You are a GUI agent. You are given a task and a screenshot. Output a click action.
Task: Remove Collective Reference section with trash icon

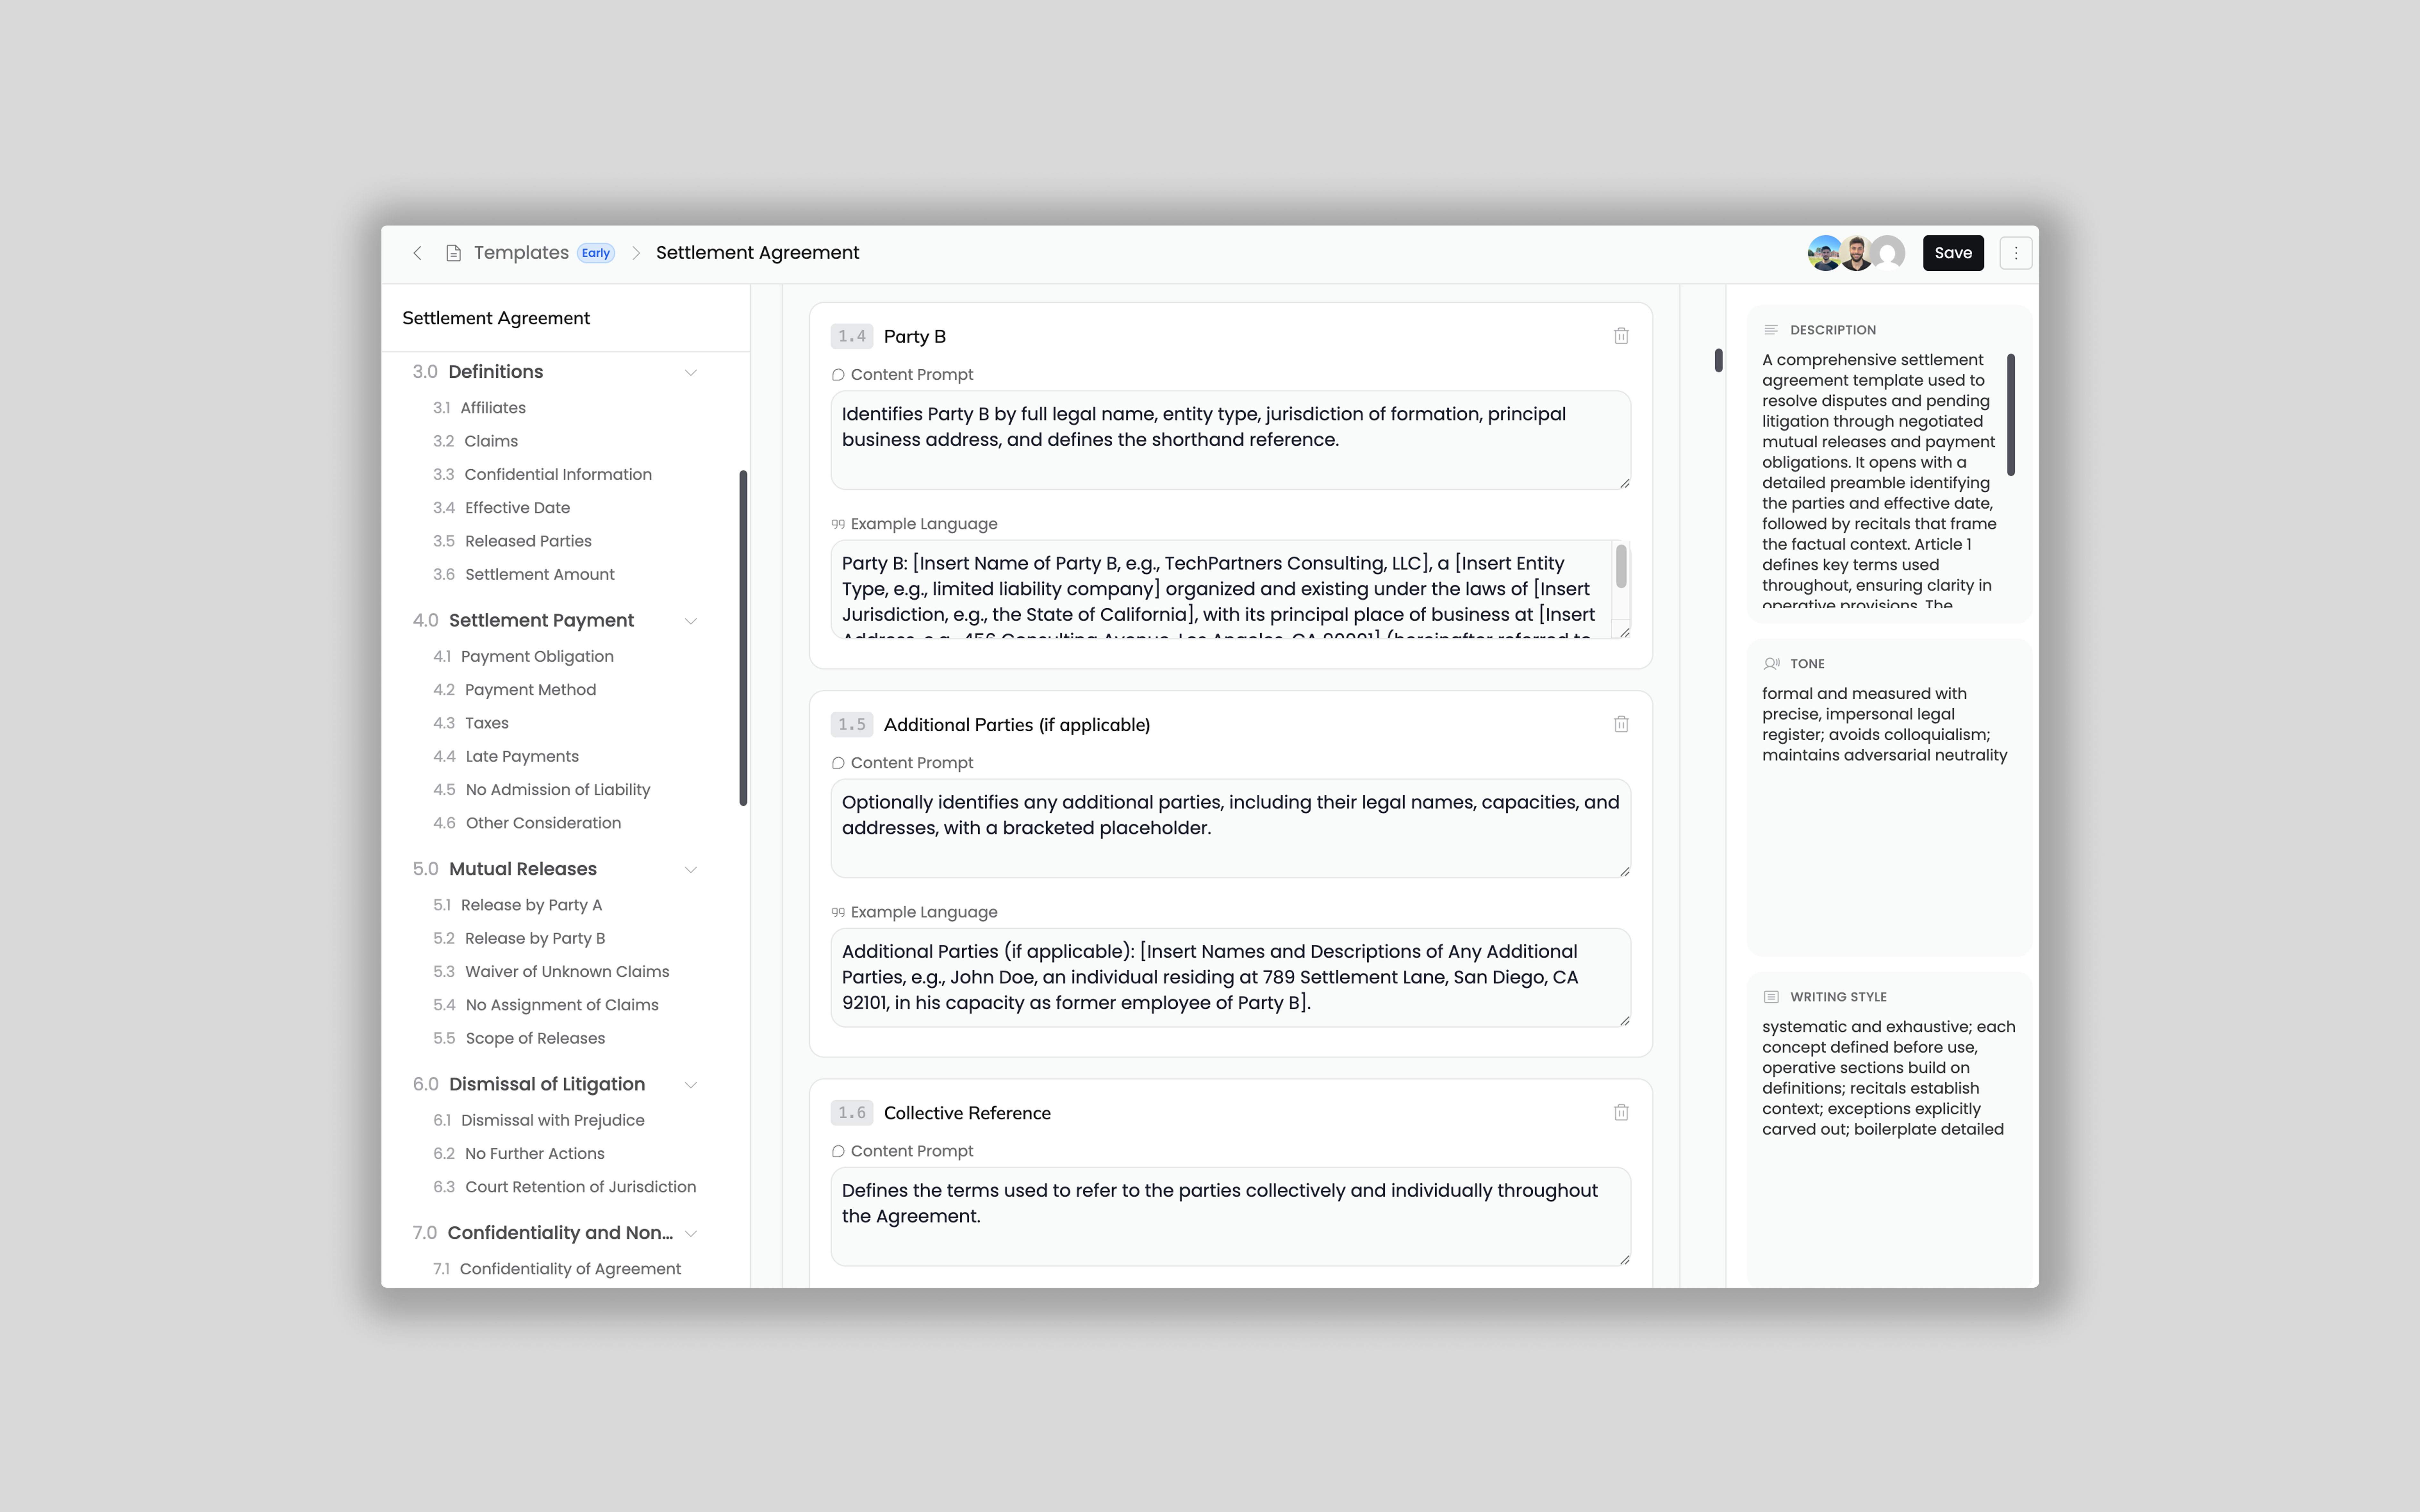pos(1621,1112)
